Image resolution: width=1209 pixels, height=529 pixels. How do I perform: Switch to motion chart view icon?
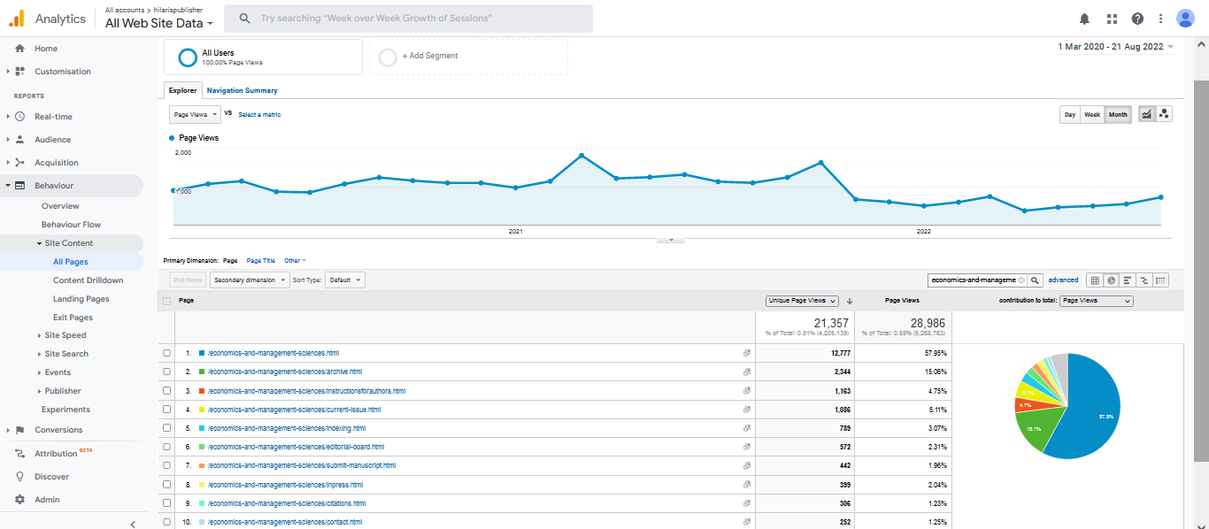point(1164,114)
